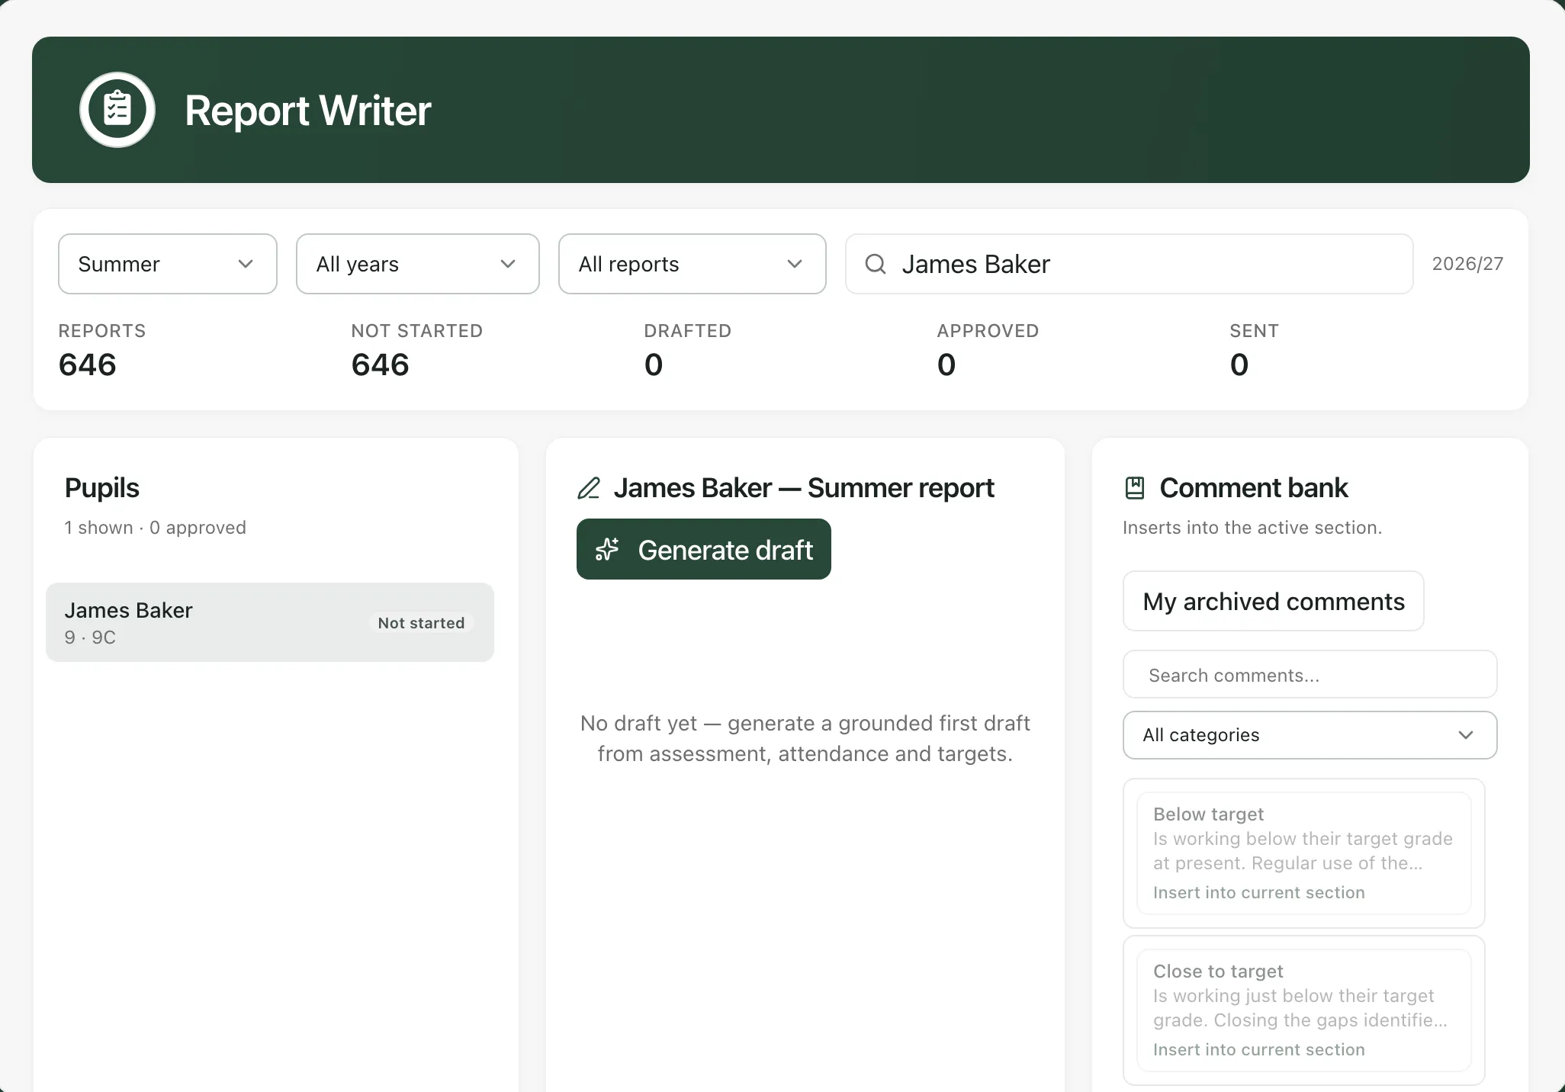The height and width of the screenshot is (1092, 1565).
Task: Insert the Close to target comment
Action: pos(1259,1049)
